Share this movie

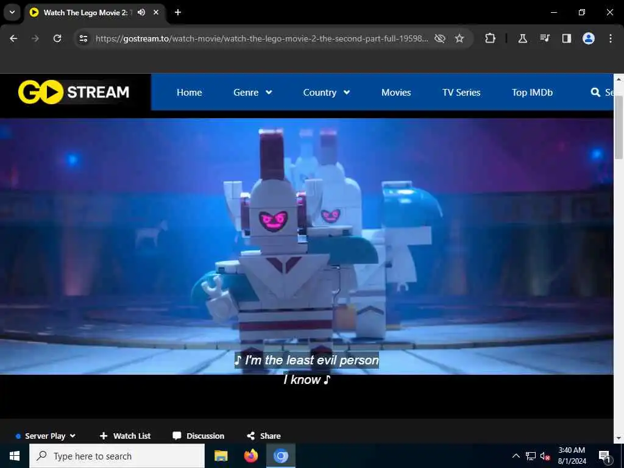click(263, 436)
